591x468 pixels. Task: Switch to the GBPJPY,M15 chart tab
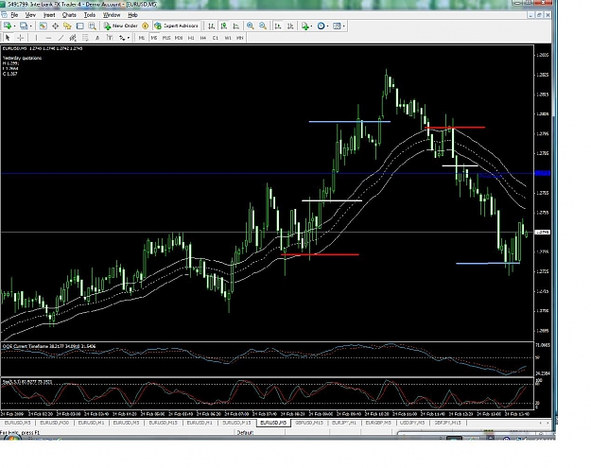447,423
